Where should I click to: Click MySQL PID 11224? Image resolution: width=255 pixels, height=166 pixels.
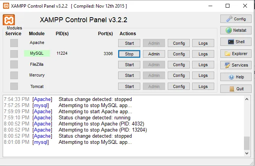[x=62, y=53]
